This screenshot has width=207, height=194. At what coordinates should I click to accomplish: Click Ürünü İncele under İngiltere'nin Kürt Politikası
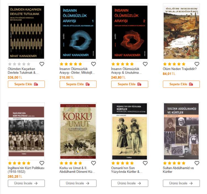tap(26, 183)
